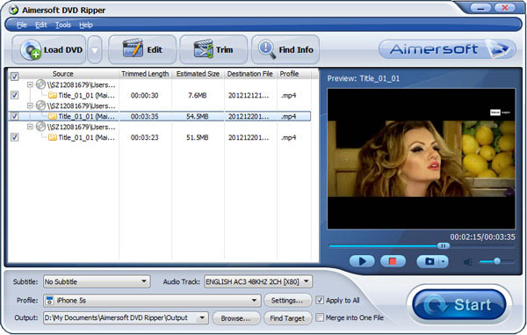The height and width of the screenshot is (335, 527).
Task: Uncheck Apply to All
Action: (320, 300)
